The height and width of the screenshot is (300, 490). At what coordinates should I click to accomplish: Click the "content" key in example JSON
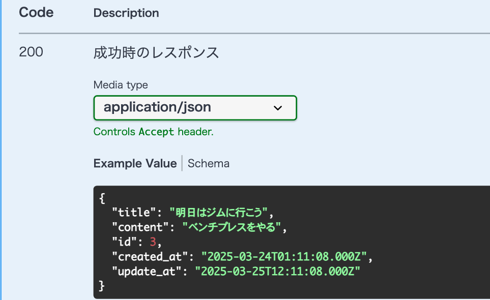[x=140, y=227]
